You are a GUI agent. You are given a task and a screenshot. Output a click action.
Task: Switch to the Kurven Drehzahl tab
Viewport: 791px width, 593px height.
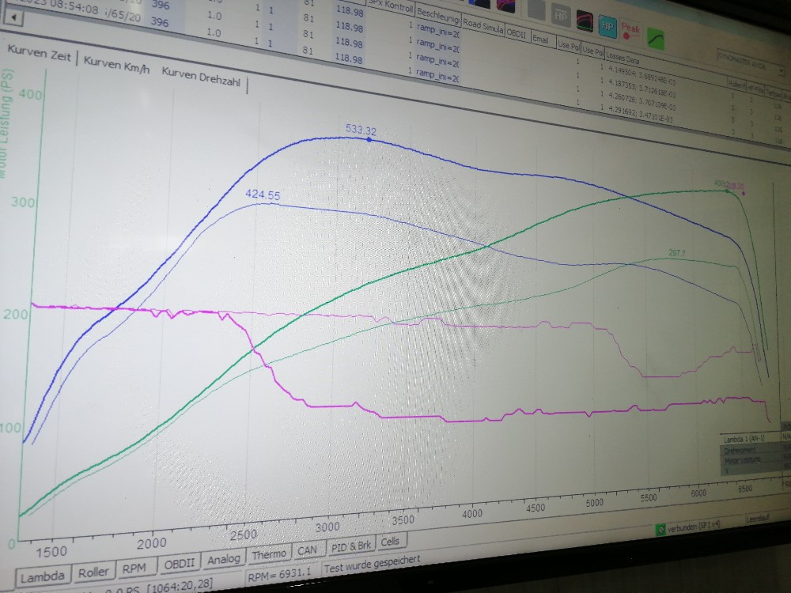[x=202, y=73]
